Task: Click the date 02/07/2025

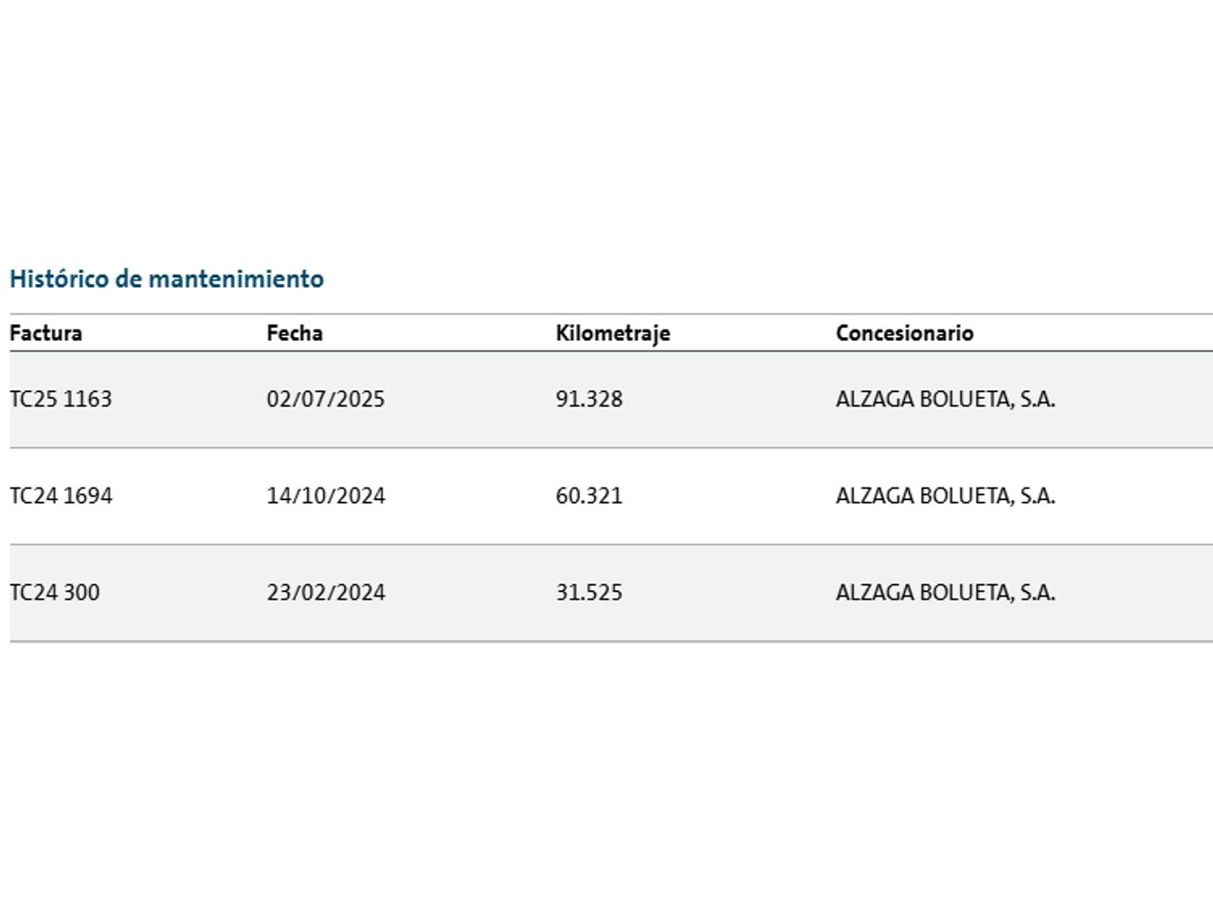Action: pos(325,400)
